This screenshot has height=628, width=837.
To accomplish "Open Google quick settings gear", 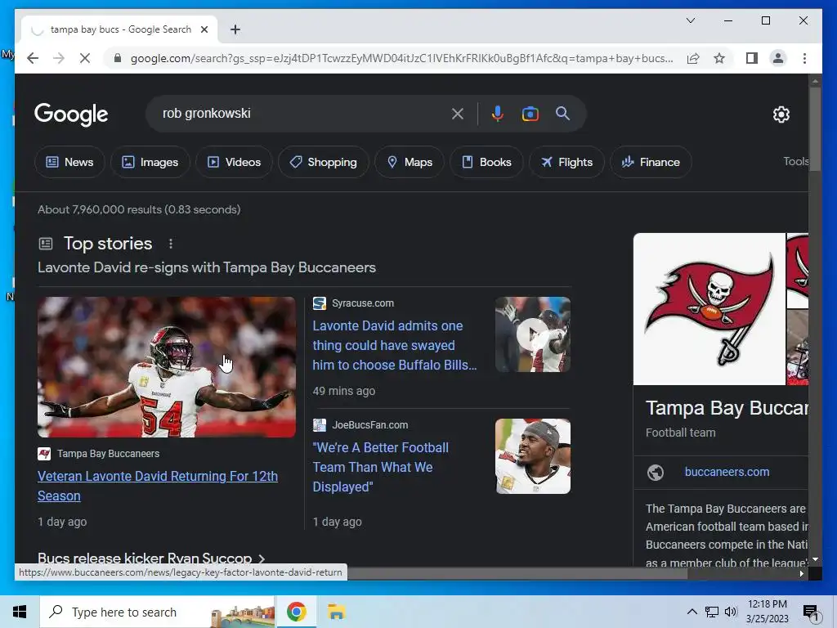I will [x=781, y=114].
